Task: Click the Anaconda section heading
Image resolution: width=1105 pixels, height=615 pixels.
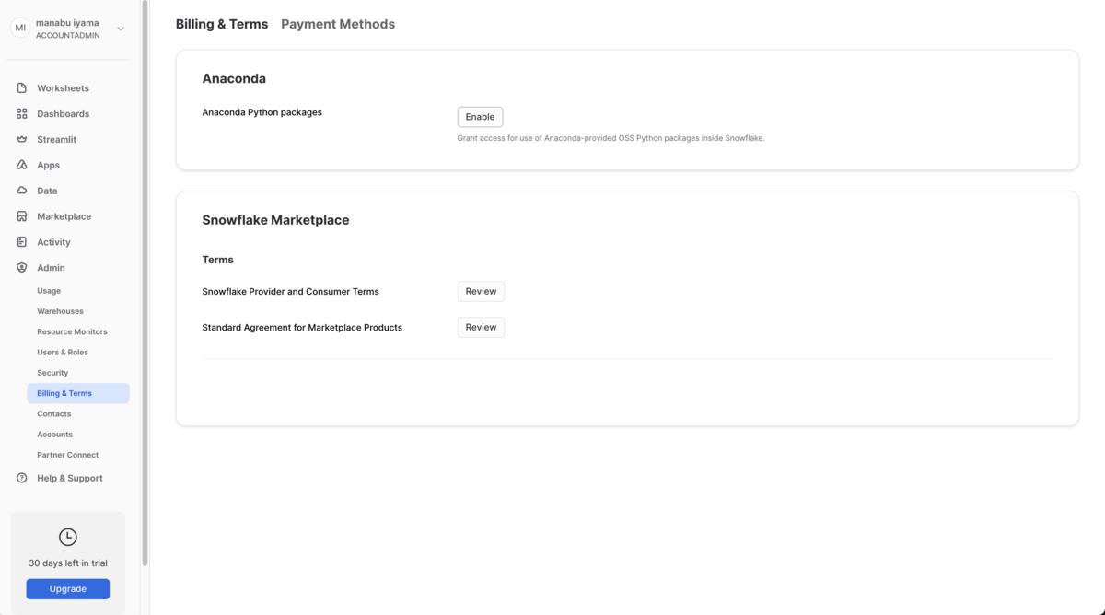Action: [x=234, y=79]
